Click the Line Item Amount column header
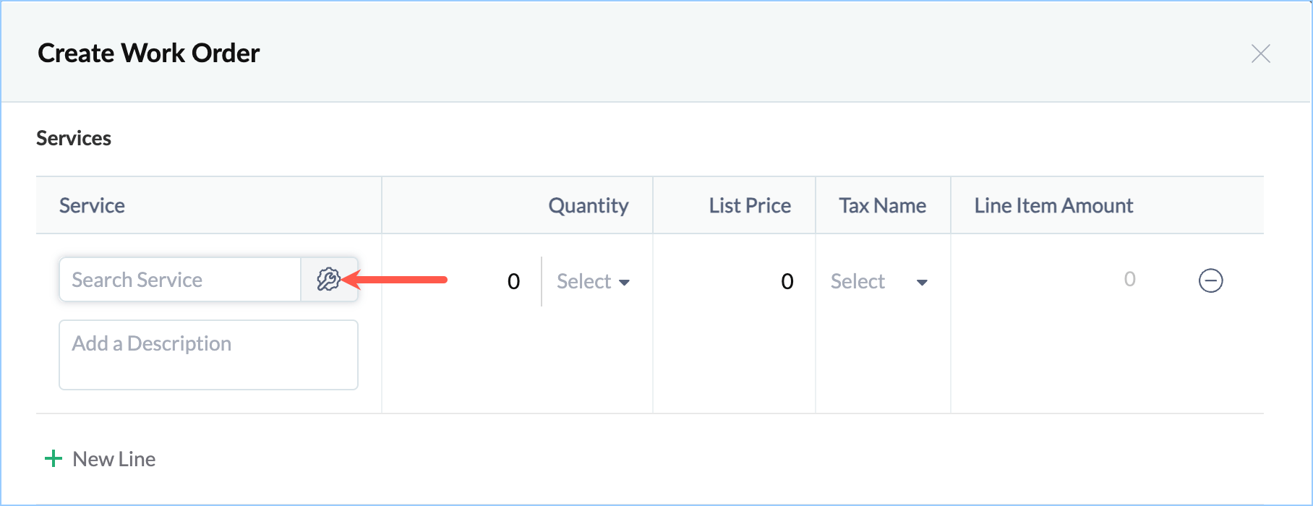The image size is (1313, 506). tap(1053, 206)
